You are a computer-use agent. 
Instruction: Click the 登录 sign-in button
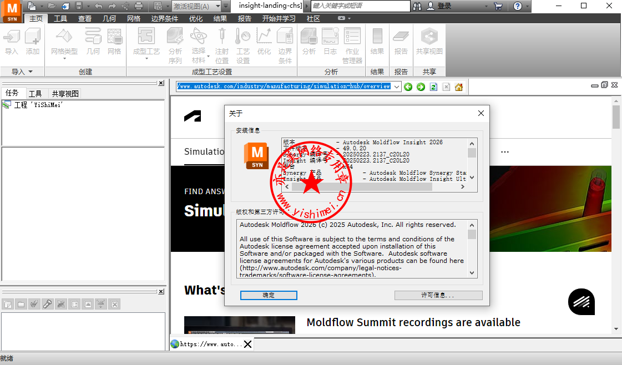[439, 6]
